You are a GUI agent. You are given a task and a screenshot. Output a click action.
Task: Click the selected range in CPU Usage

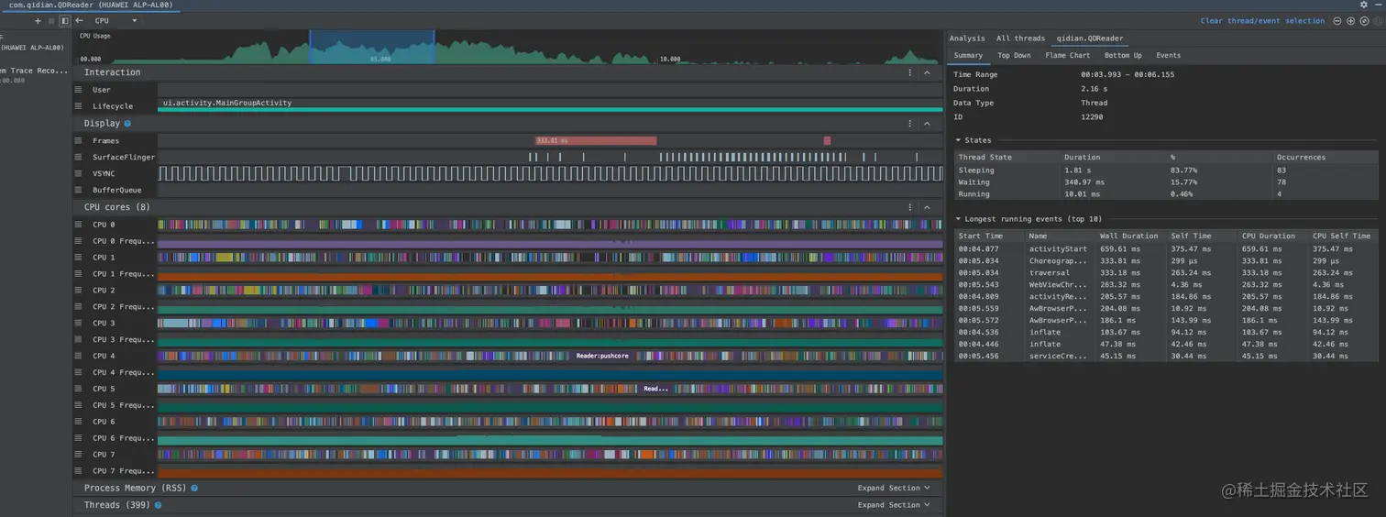click(371, 47)
